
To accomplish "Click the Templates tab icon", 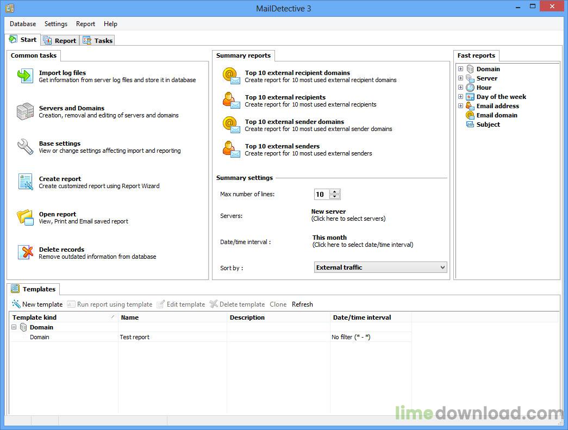I will [x=15, y=289].
